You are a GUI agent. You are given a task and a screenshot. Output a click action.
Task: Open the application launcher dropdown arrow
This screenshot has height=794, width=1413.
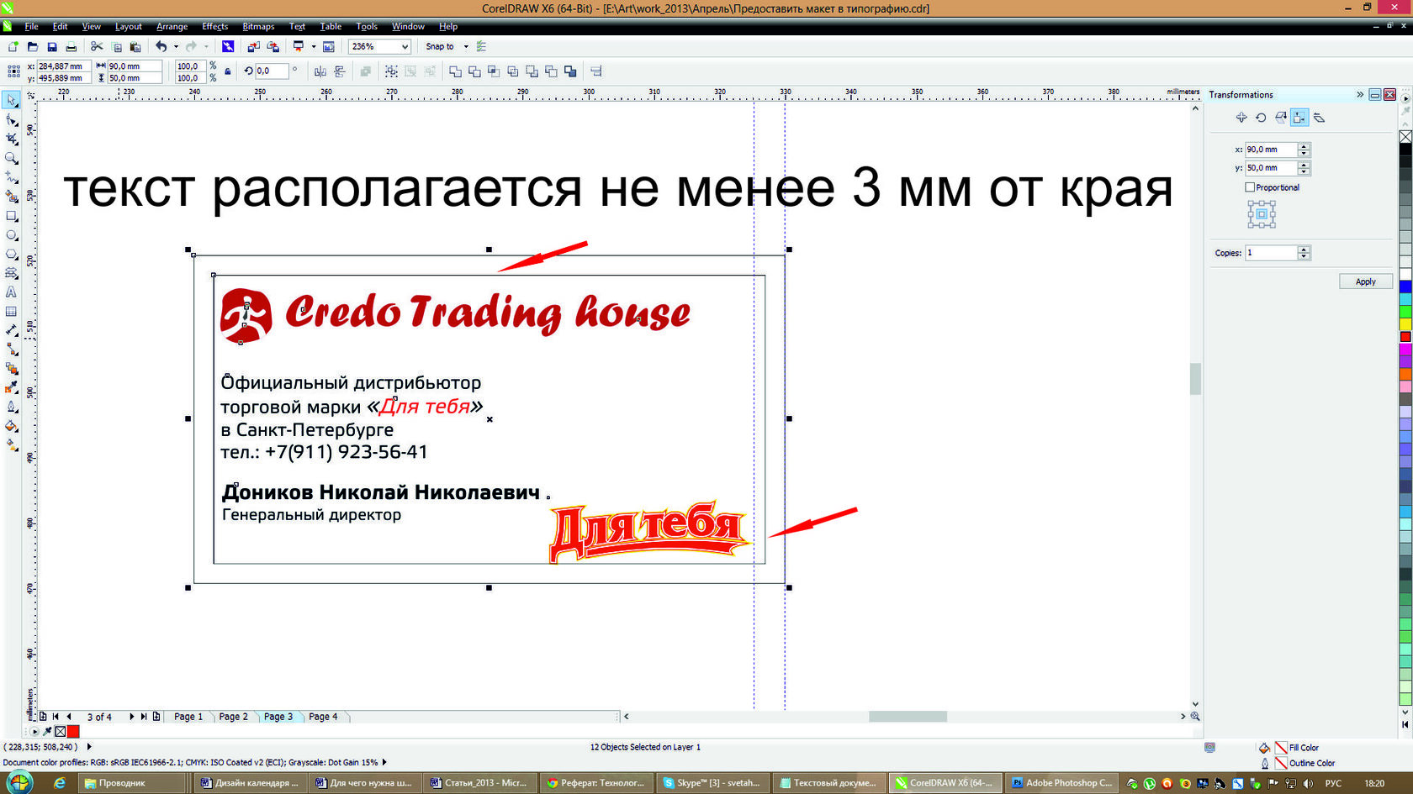click(314, 47)
